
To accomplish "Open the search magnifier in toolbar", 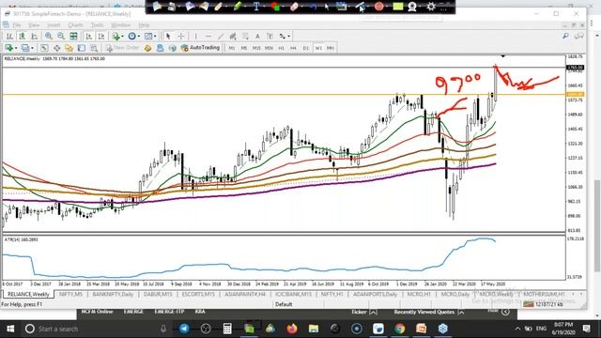I will point(565,36).
